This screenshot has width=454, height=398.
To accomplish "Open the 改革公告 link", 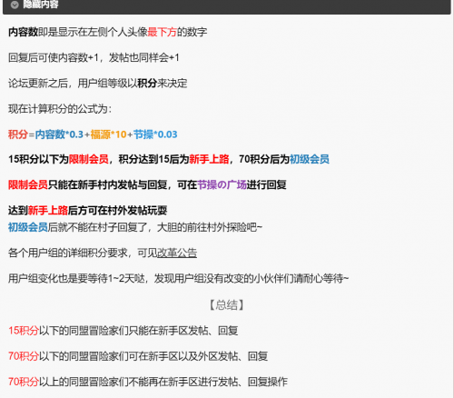I will click(177, 253).
